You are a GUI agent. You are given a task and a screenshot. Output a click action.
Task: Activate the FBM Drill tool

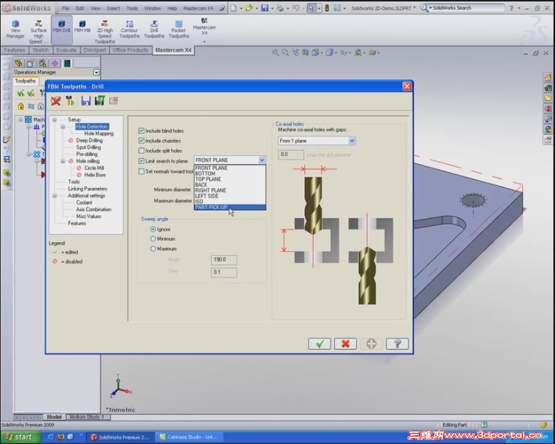61,29
